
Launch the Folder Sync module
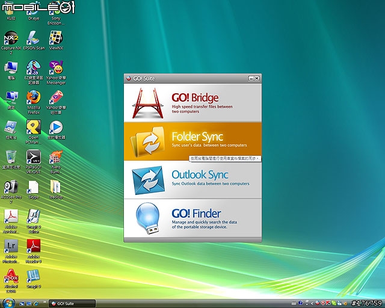192,141
